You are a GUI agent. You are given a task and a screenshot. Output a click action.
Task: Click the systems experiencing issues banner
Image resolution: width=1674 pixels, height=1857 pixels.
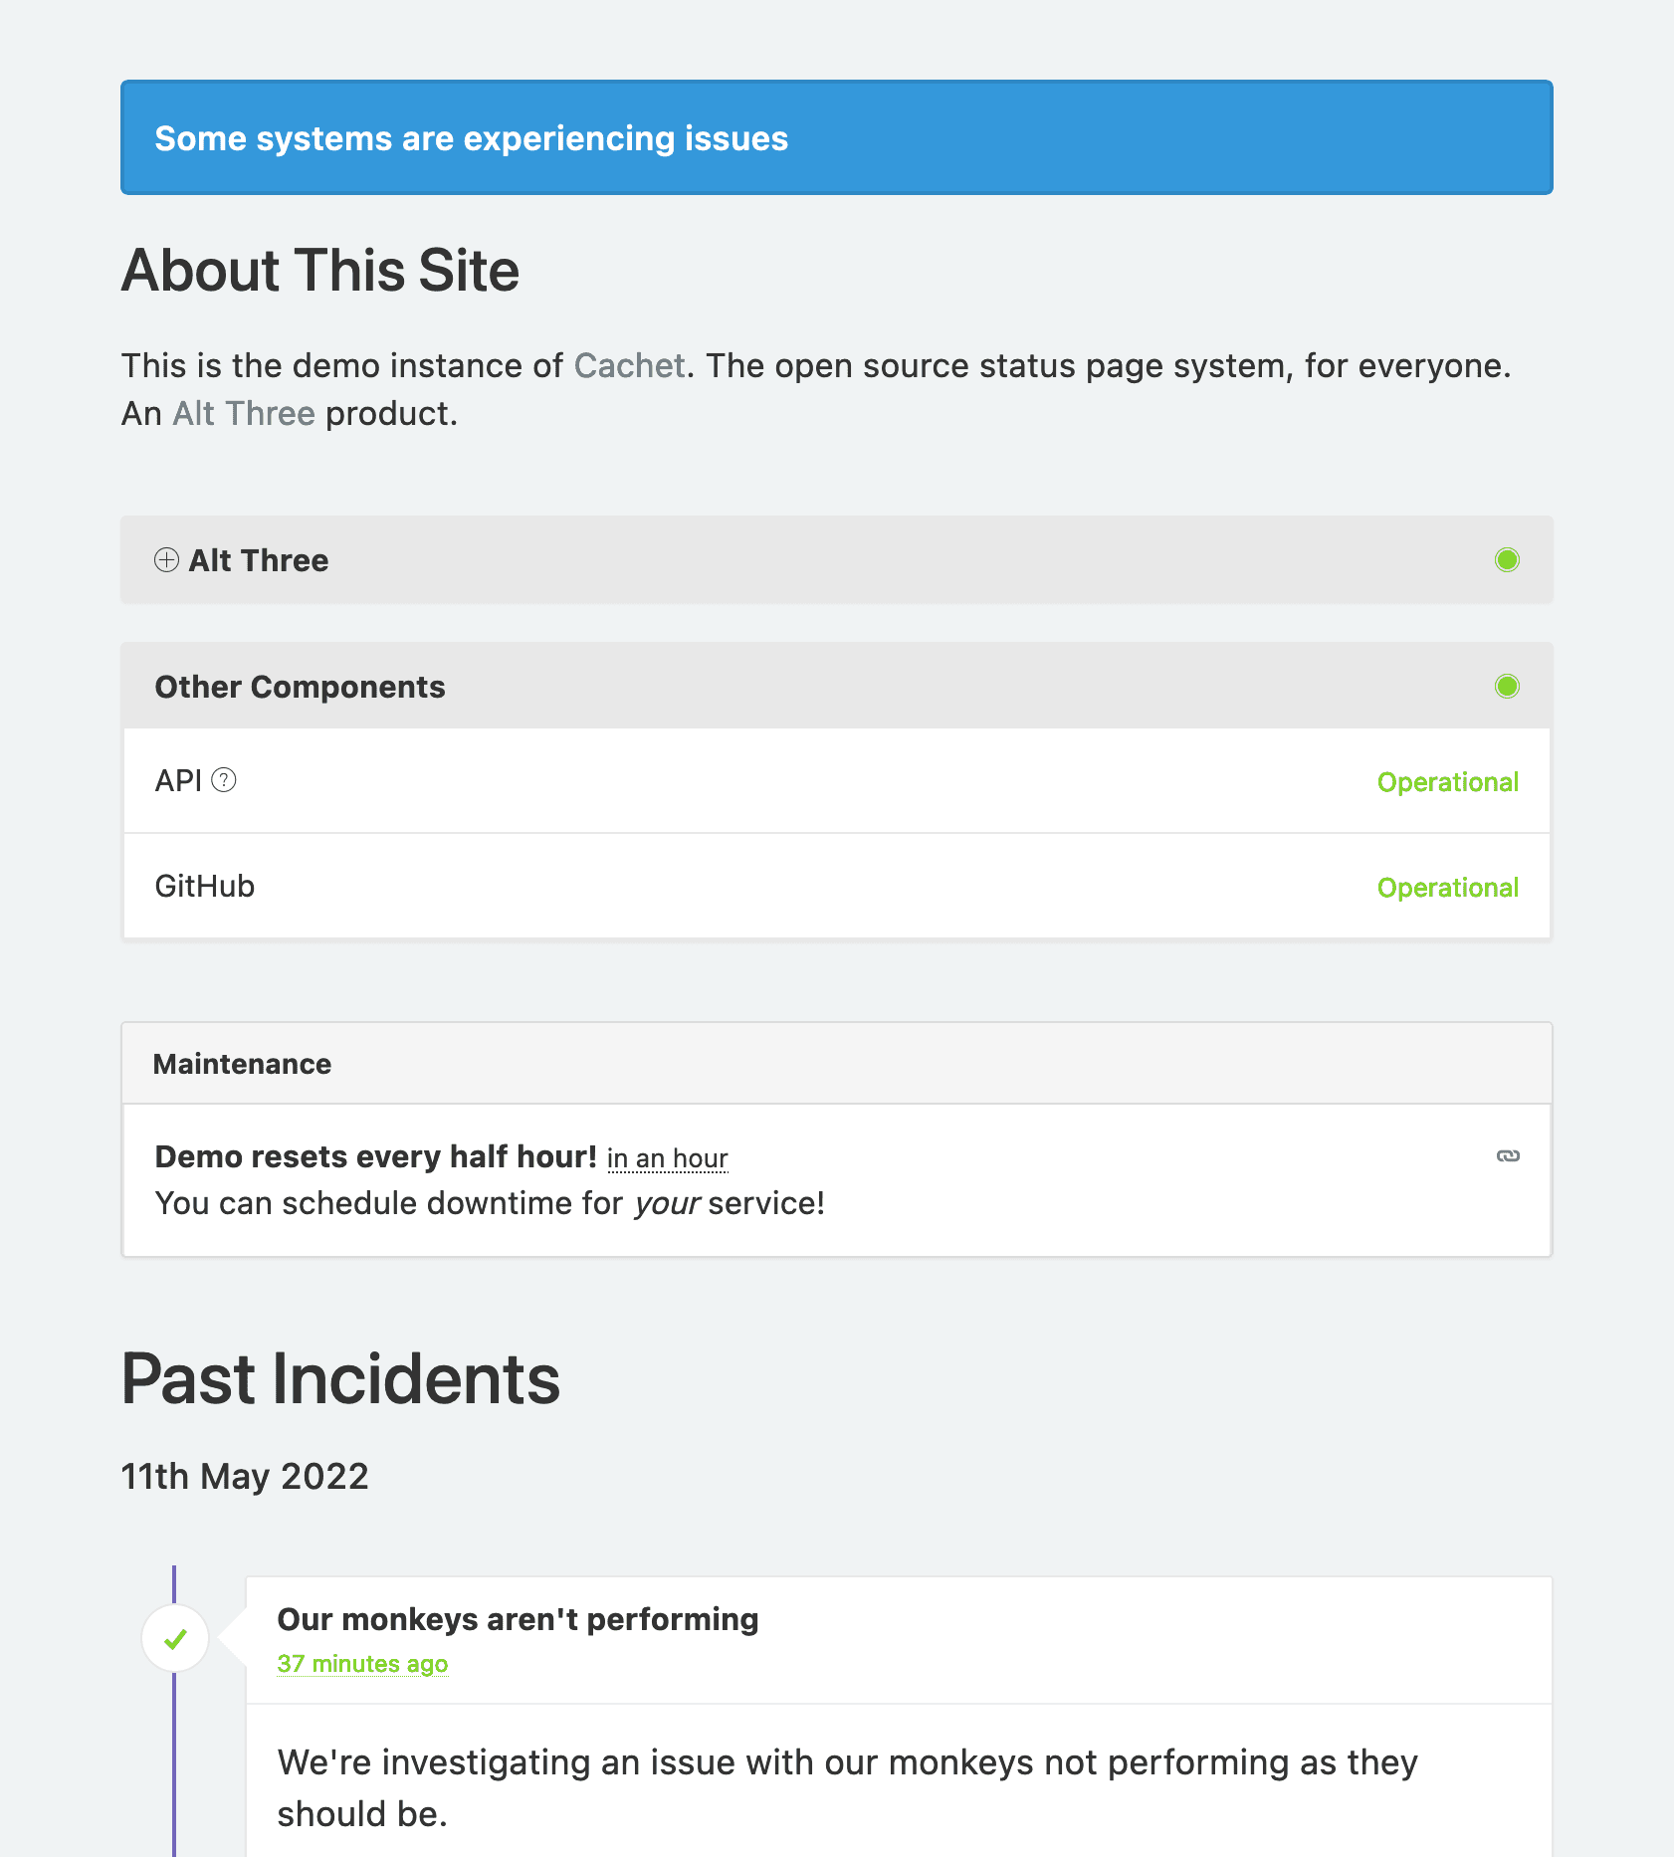click(836, 137)
